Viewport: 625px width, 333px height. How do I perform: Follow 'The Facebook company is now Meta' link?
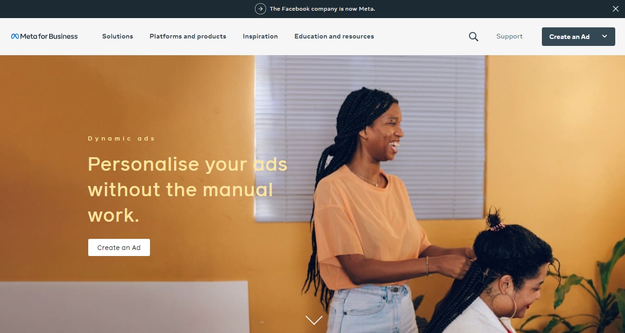click(x=322, y=9)
